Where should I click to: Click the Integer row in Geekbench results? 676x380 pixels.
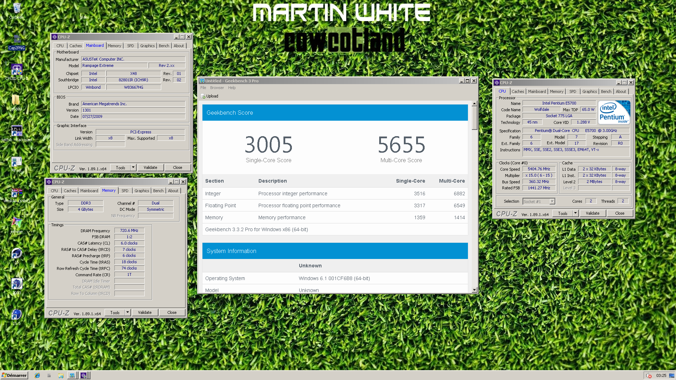coord(335,194)
